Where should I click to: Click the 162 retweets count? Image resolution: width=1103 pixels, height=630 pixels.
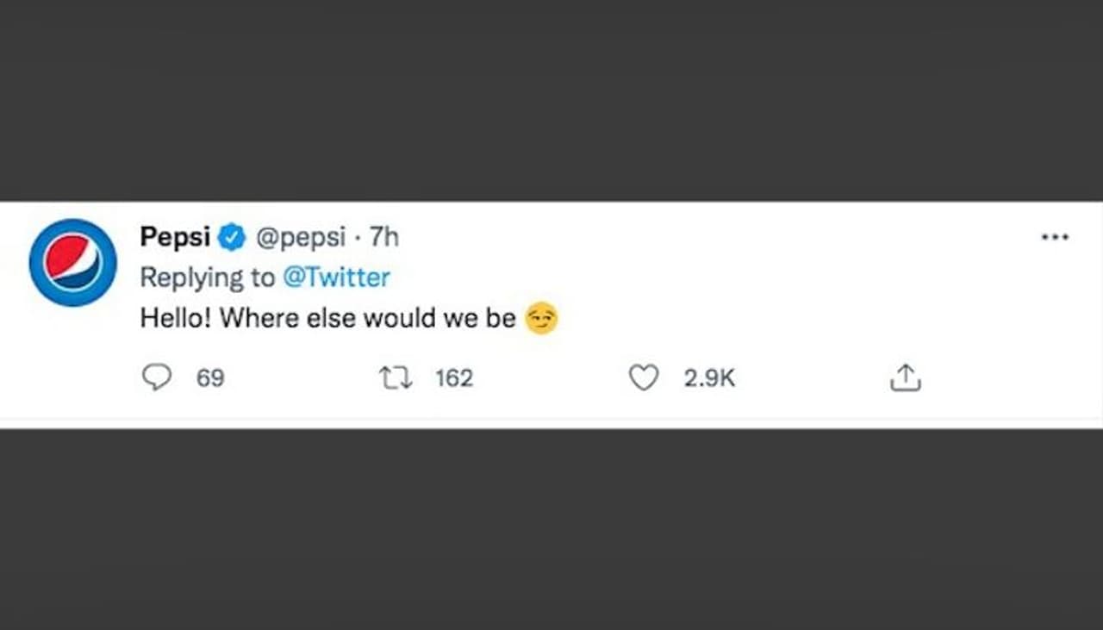point(454,377)
